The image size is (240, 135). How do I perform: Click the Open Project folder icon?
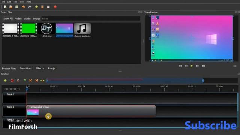pyautogui.click(x=11, y=7)
